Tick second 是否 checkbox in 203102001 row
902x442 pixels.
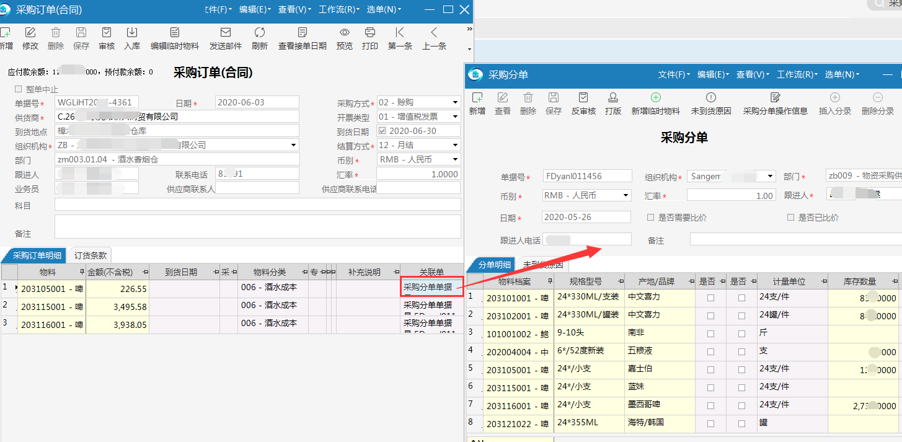coord(741,316)
